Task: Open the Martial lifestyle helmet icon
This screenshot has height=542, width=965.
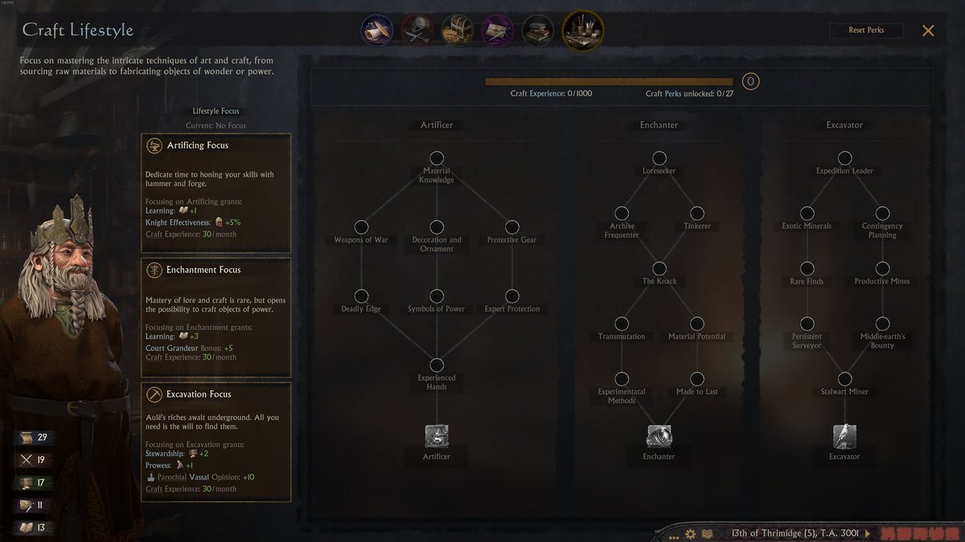Action: [x=417, y=31]
